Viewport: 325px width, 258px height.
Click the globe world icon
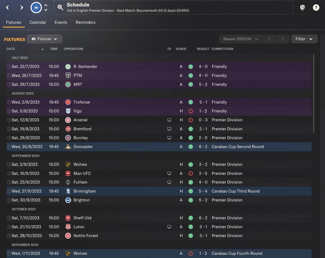point(302,8)
